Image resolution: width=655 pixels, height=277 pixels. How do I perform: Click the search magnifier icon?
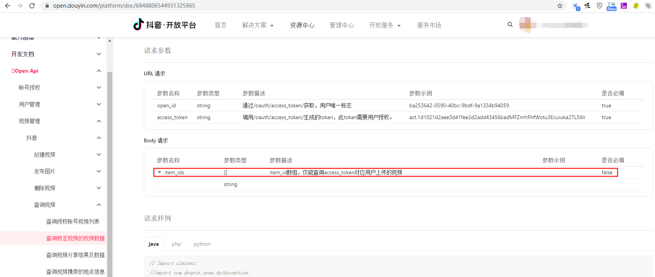click(x=510, y=24)
